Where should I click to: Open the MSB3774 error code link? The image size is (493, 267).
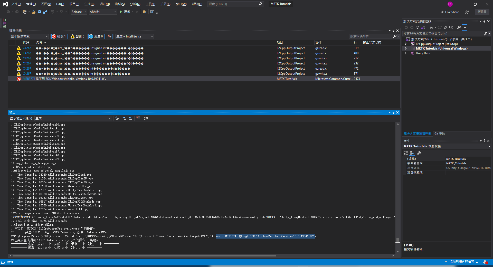click(29, 79)
